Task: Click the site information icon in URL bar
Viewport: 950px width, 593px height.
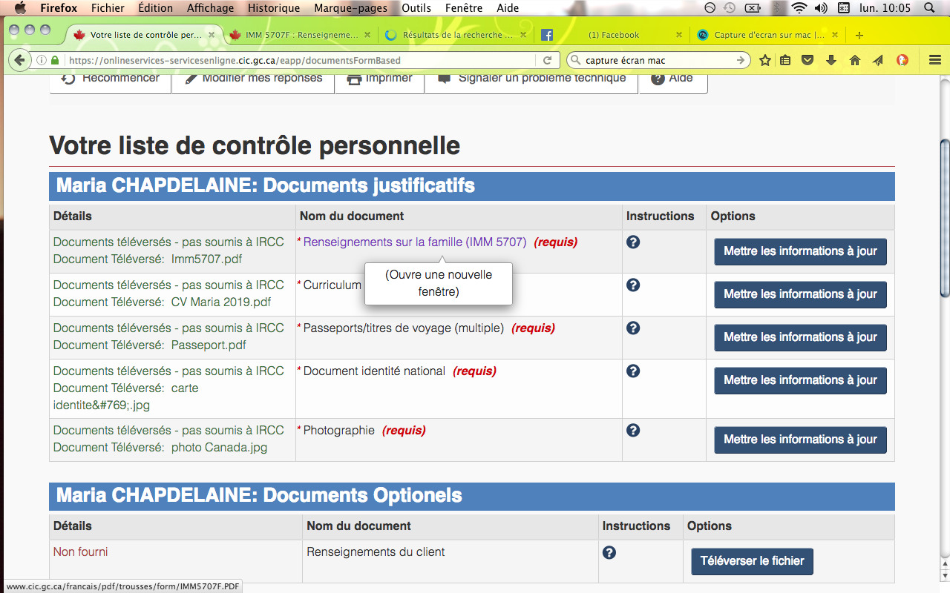Action: coord(43,61)
